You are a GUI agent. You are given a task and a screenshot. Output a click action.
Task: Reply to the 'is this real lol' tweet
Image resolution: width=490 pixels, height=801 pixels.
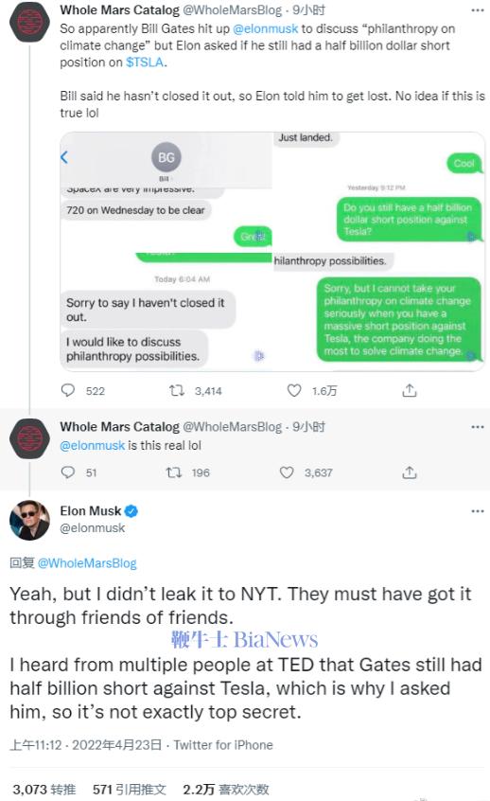pyautogui.click(x=68, y=472)
